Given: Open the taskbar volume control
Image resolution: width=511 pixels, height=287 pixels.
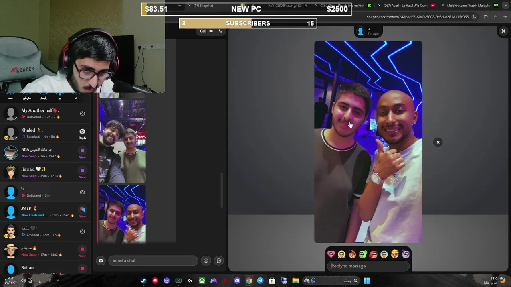Looking at the screenshot, I should point(23,281).
